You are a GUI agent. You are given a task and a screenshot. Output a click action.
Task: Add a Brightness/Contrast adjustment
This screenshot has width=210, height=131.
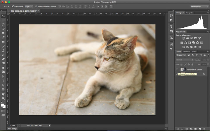[184, 38]
